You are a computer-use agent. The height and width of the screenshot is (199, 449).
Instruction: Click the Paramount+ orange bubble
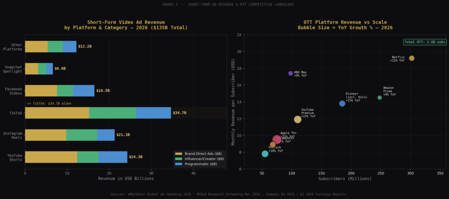click(273, 144)
